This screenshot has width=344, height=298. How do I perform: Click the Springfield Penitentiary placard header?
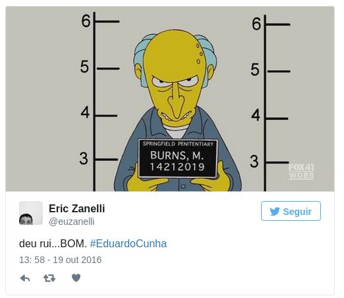pyautogui.click(x=178, y=144)
